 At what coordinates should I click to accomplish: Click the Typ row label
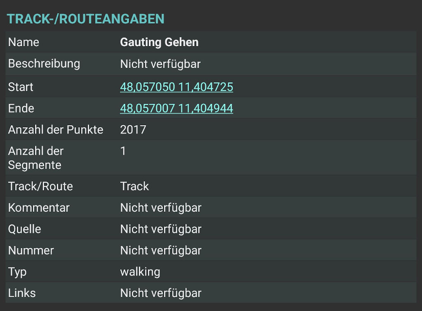coord(17,272)
